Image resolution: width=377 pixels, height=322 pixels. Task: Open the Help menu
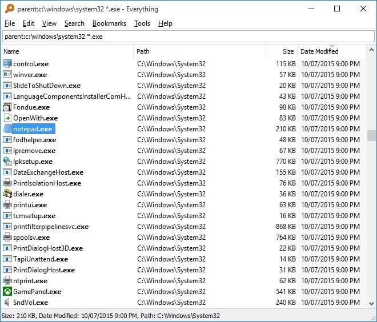click(165, 23)
